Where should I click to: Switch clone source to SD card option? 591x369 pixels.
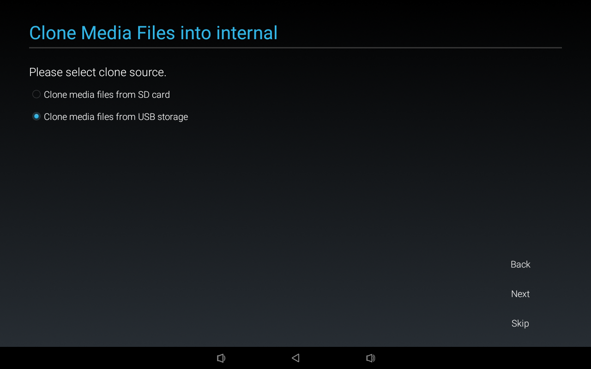101,95
